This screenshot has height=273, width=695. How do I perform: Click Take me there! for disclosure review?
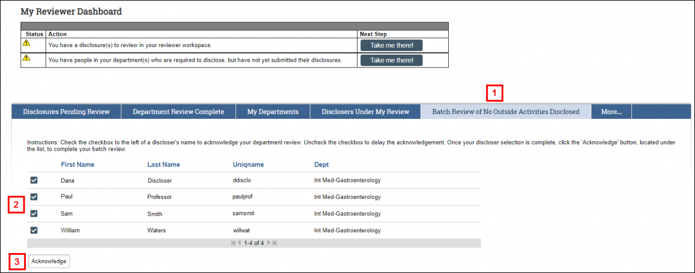pyautogui.click(x=392, y=45)
